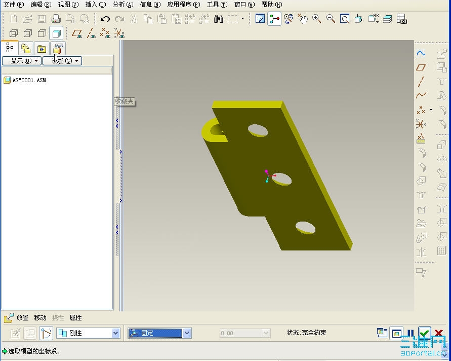This screenshot has height=361, width=451.
Task: Click the Zoom In magnifier icon
Action: click(x=316, y=19)
